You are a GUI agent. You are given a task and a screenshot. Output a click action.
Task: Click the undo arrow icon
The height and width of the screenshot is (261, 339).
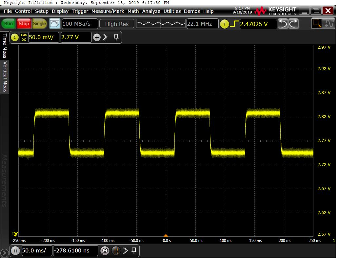click(283, 24)
